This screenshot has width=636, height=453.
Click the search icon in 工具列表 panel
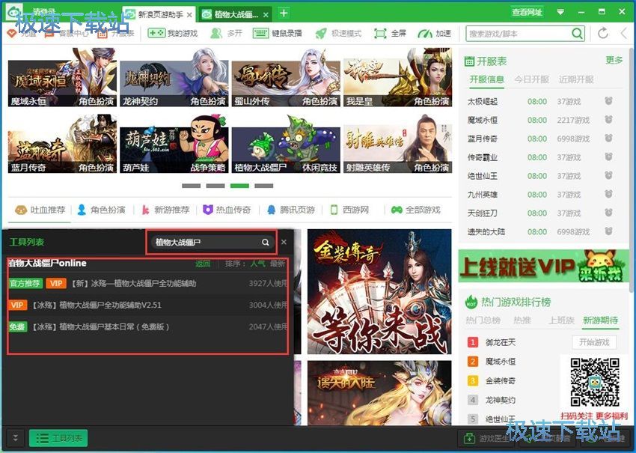pos(266,243)
